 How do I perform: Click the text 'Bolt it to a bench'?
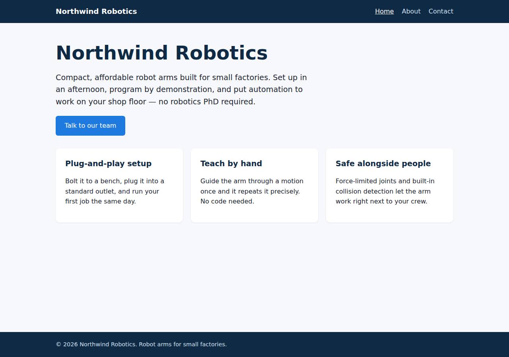coord(93,181)
